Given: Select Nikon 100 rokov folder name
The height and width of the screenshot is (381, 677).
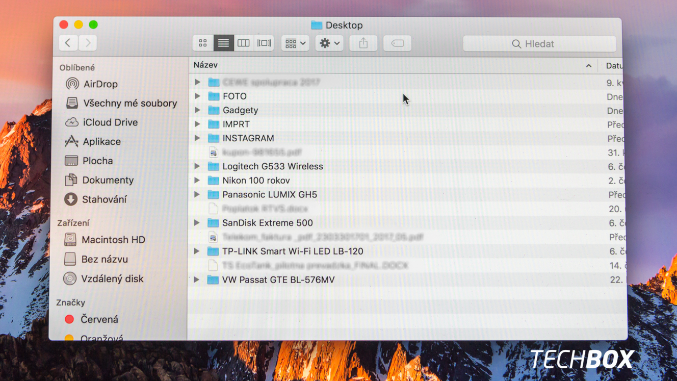Looking at the screenshot, I should (x=256, y=181).
